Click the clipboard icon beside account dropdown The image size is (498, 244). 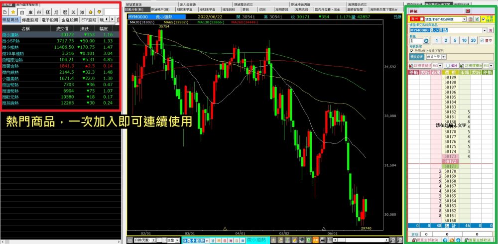(470, 19)
